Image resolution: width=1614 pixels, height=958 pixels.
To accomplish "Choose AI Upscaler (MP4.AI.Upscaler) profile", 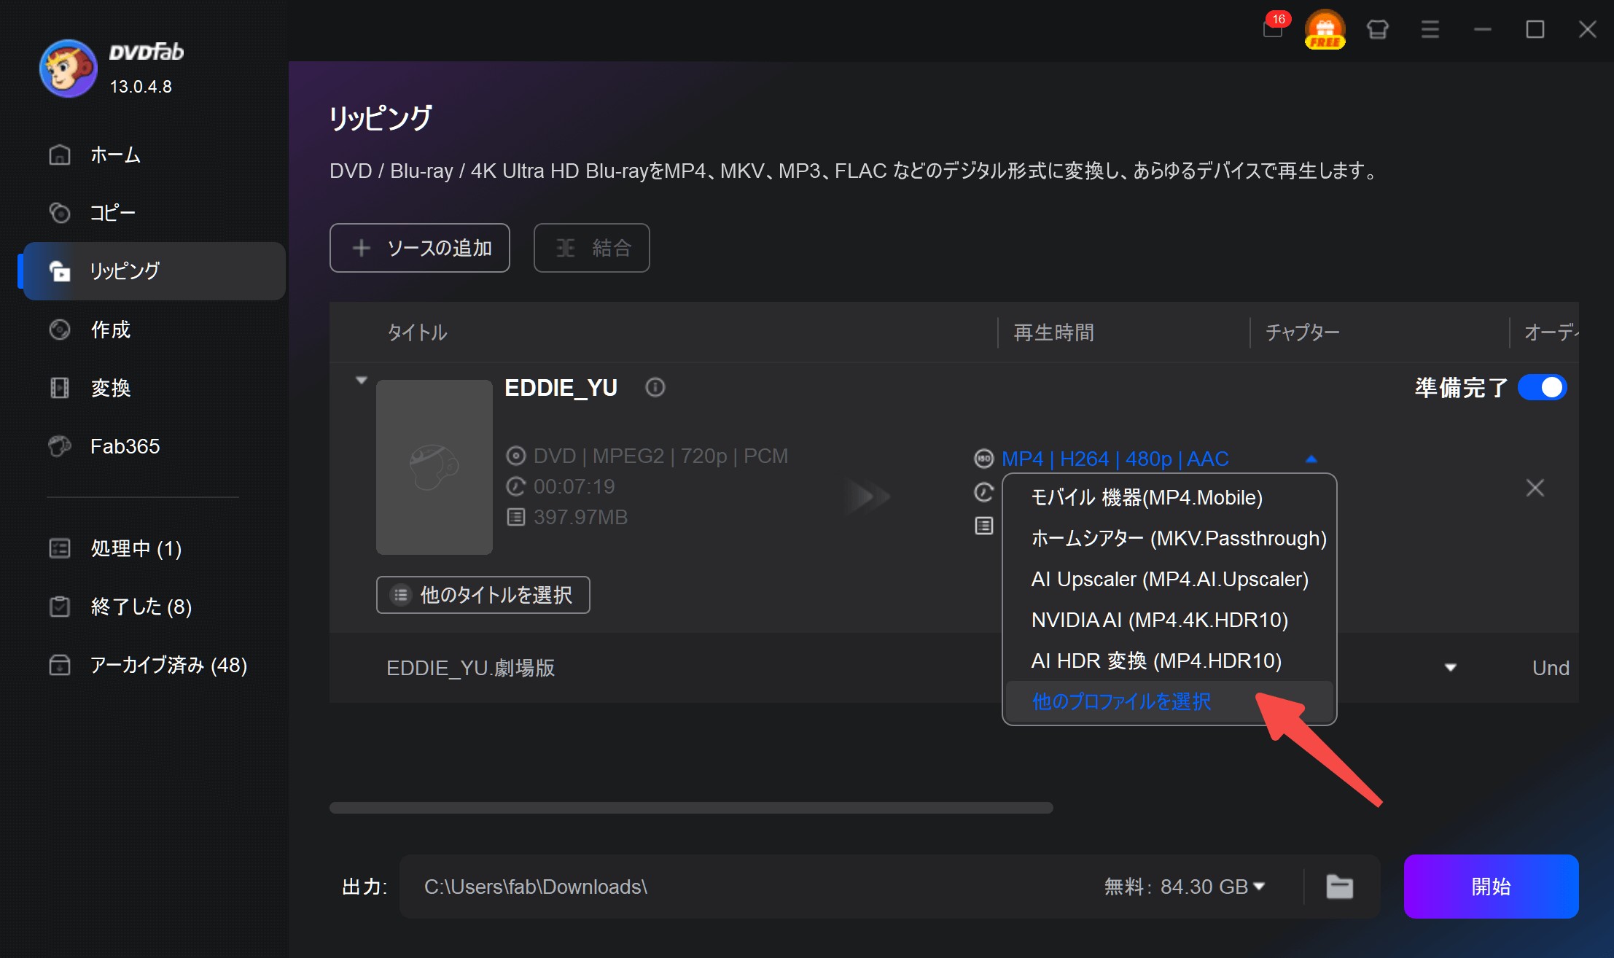I will tap(1169, 579).
